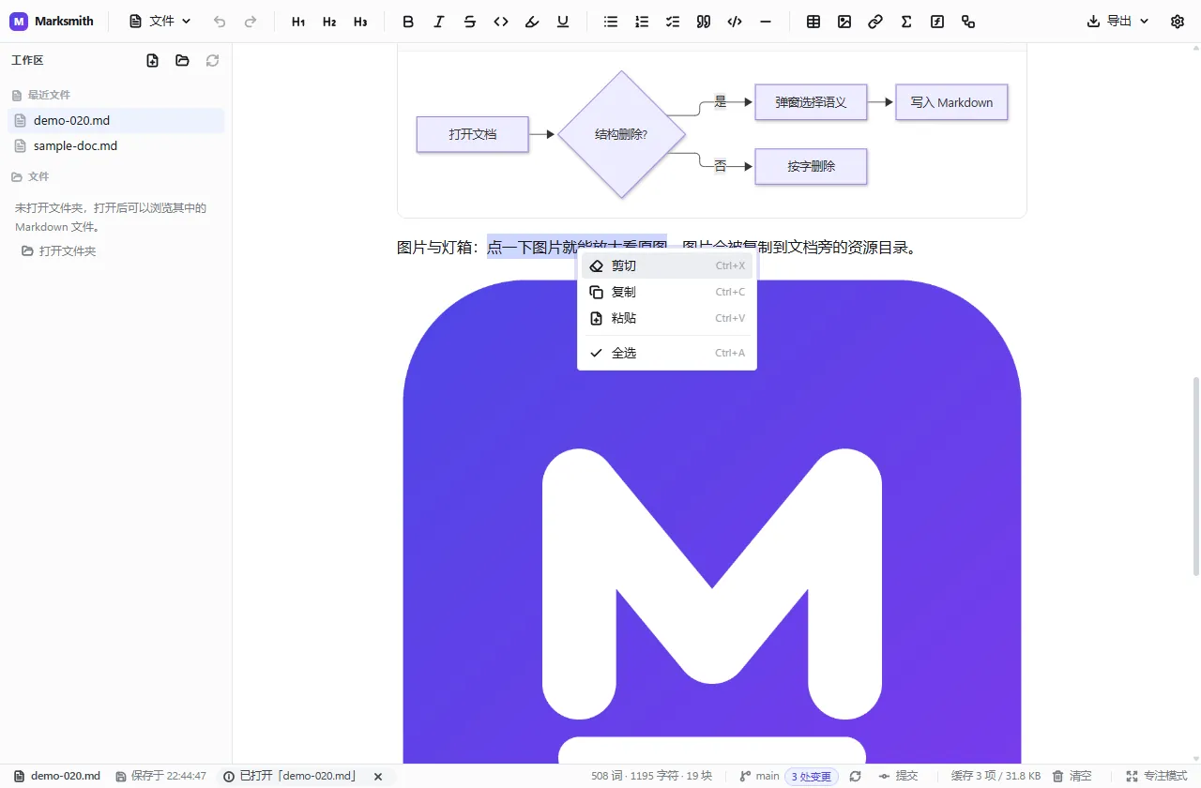Insert a table
Viewport: 1201px width, 788px height.
coord(813,22)
